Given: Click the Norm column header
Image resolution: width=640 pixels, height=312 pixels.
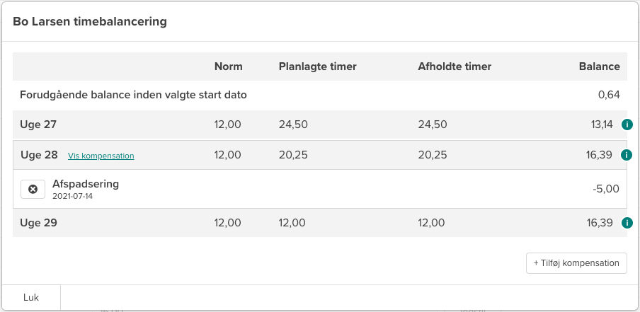Looking at the screenshot, I should click(228, 67).
